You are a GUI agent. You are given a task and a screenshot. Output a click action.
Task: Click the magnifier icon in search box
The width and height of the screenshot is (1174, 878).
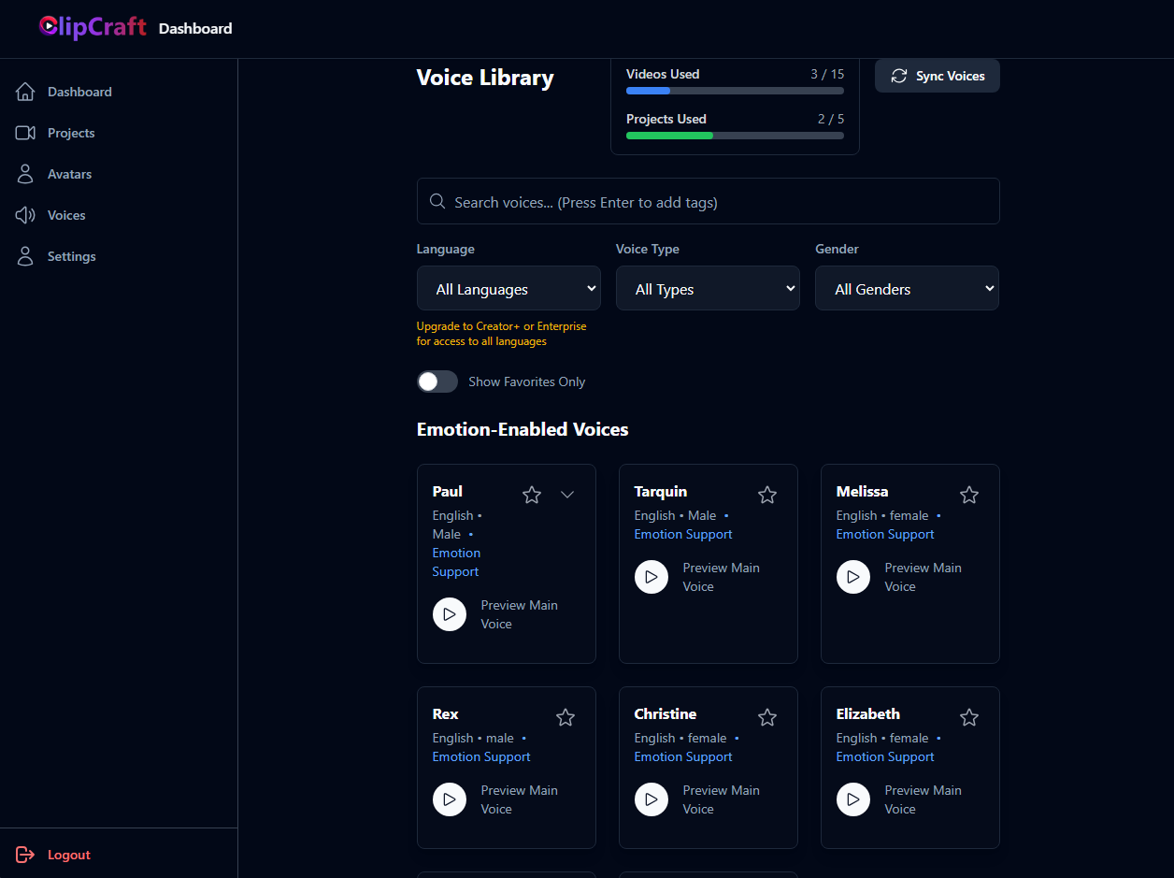coord(437,202)
